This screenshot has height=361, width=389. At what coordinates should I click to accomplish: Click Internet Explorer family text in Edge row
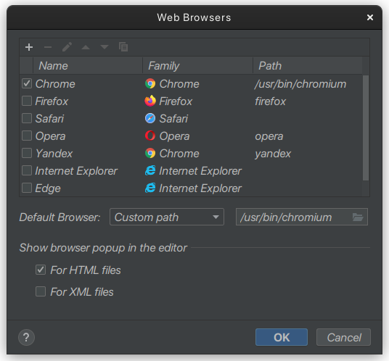coord(200,188)
